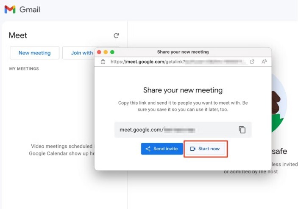Image resolution: width=298 pixels, height=209 pixels.
Task: Click the lock icon in the address bar
Action: coord(103,61)
